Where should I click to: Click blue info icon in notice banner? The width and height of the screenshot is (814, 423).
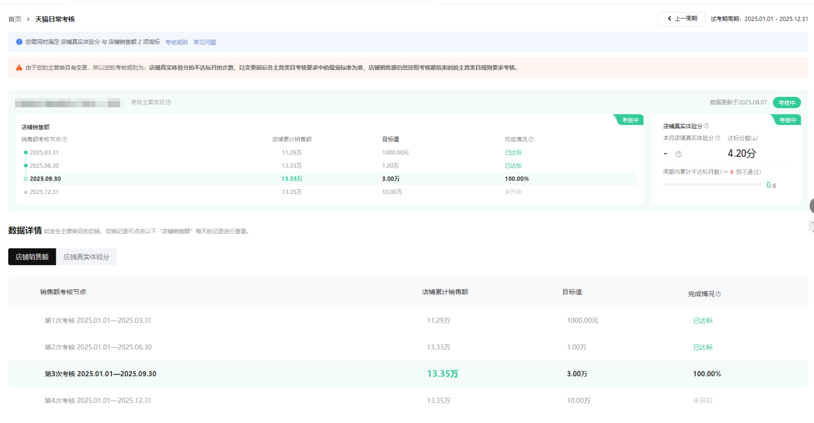point(19,42)
